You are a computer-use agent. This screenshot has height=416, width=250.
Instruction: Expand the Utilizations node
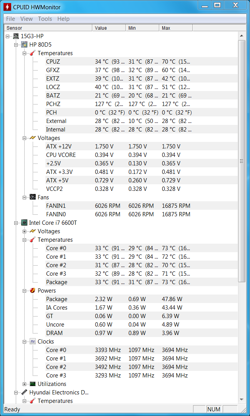click(24, 384)
